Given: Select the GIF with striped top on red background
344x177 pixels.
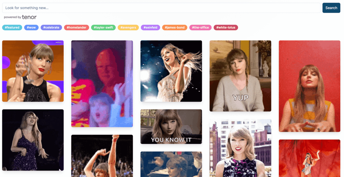Looking at the screenshot, I should tap(309, 86).
